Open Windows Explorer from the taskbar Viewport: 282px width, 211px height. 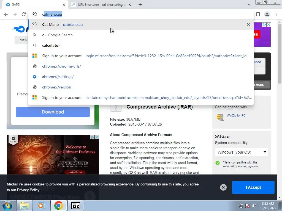point(25,206)
